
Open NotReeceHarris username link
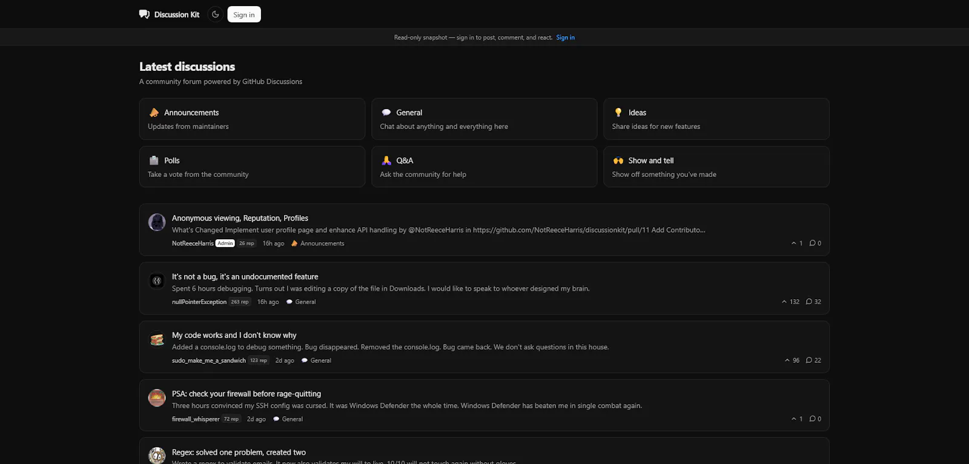tap(193, 244)
